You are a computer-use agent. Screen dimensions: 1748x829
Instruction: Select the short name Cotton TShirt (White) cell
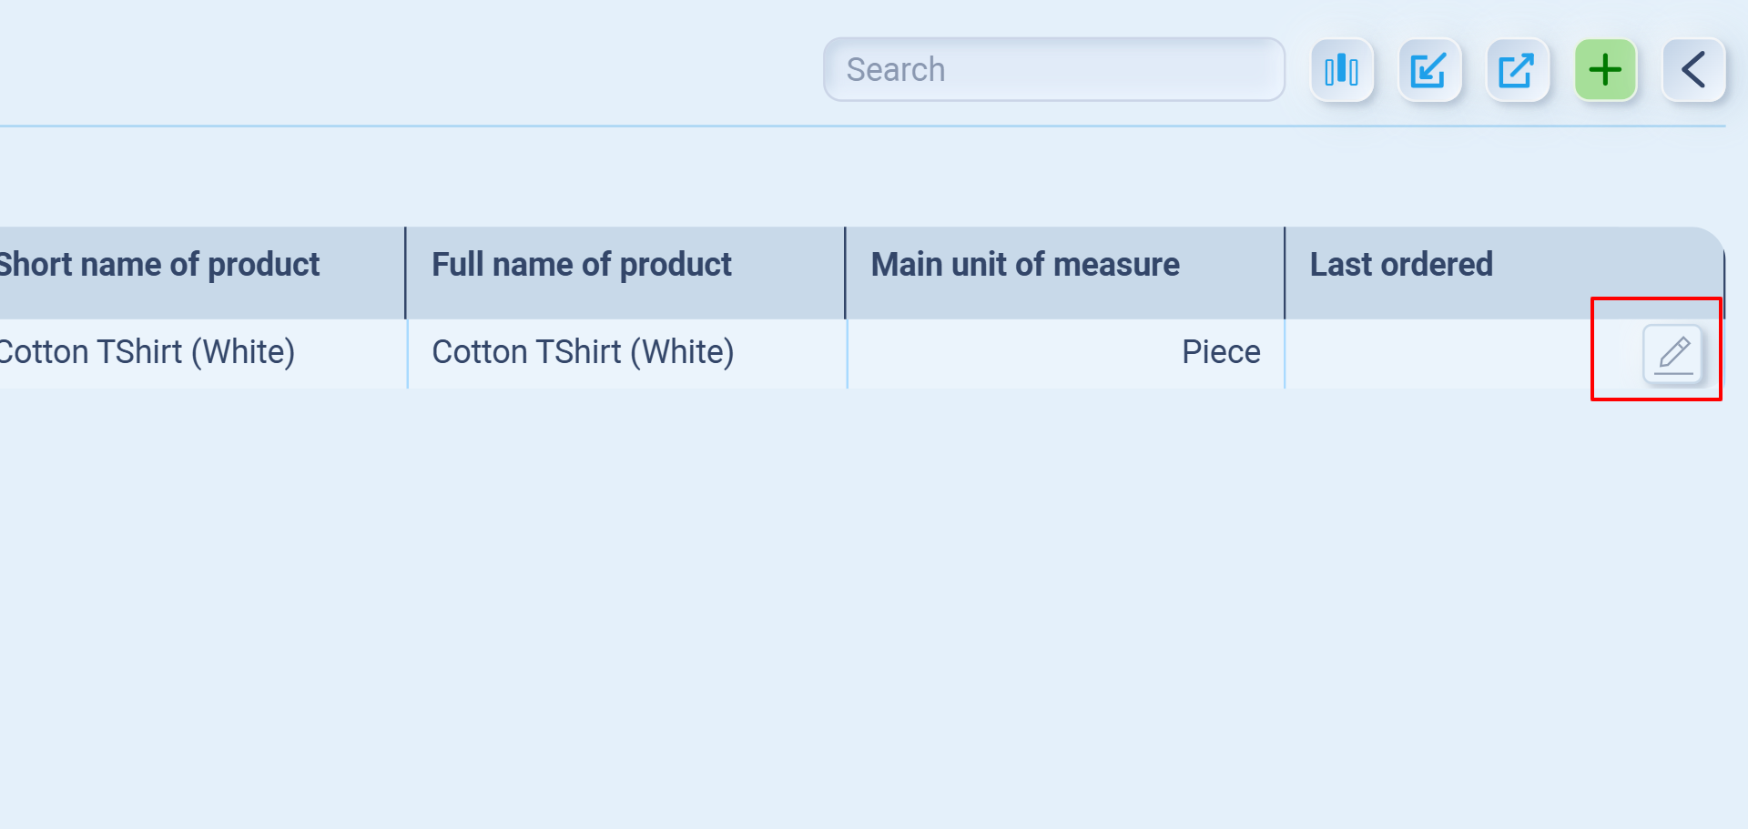tap(147, 353)
